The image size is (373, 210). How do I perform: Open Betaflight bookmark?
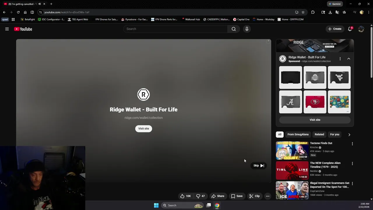tap(28, 20)
